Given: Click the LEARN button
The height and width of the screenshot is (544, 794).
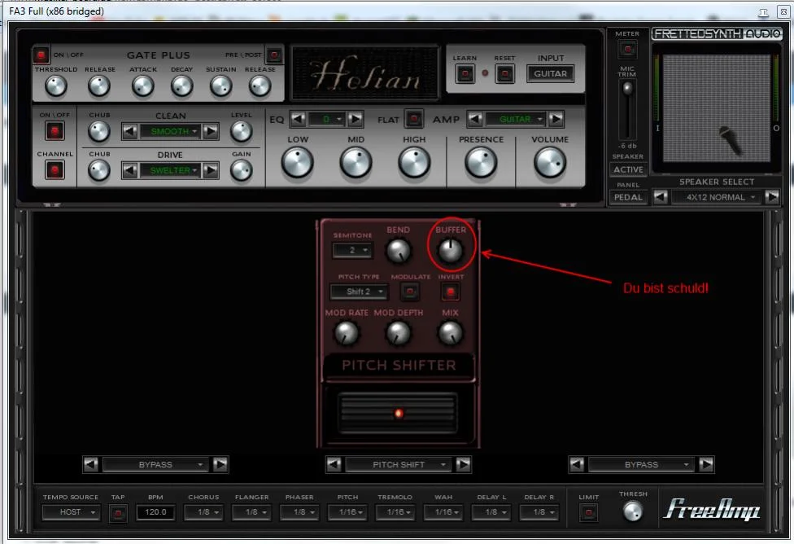Looking at the screenshot, I should 465,74.
